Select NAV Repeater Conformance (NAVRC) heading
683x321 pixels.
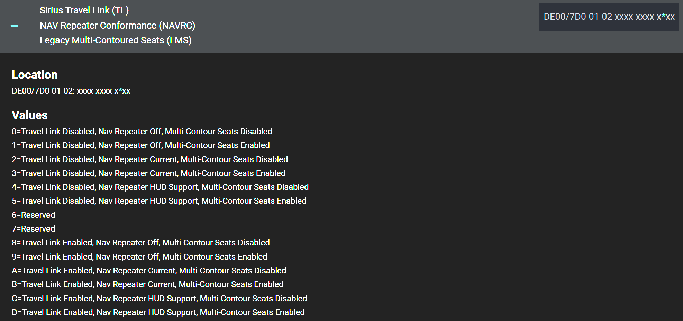coord(117,26)
